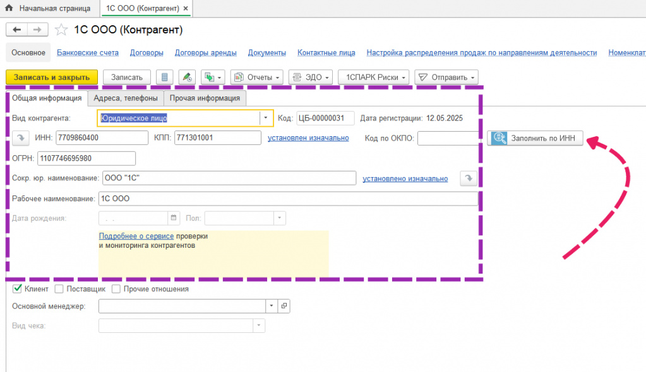This screenshot has height=372, width=646.
Task: Click the Рабочее наименование field
Action: pos(289,199)
